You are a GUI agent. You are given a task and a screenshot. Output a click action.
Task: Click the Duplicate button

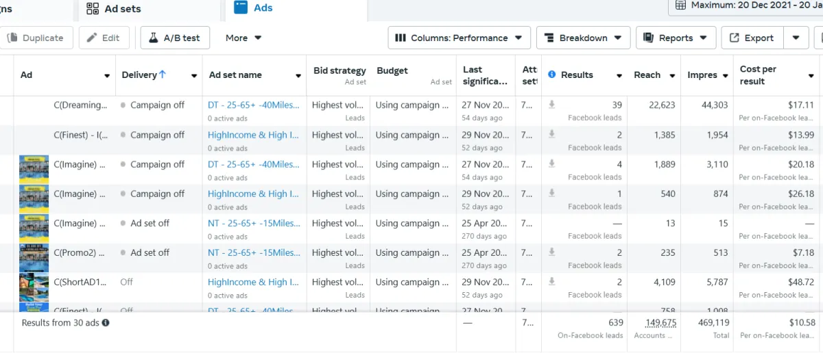pos(36,38)
